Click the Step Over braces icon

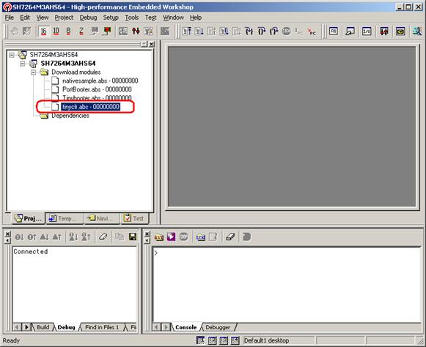(x=262, y=31)
